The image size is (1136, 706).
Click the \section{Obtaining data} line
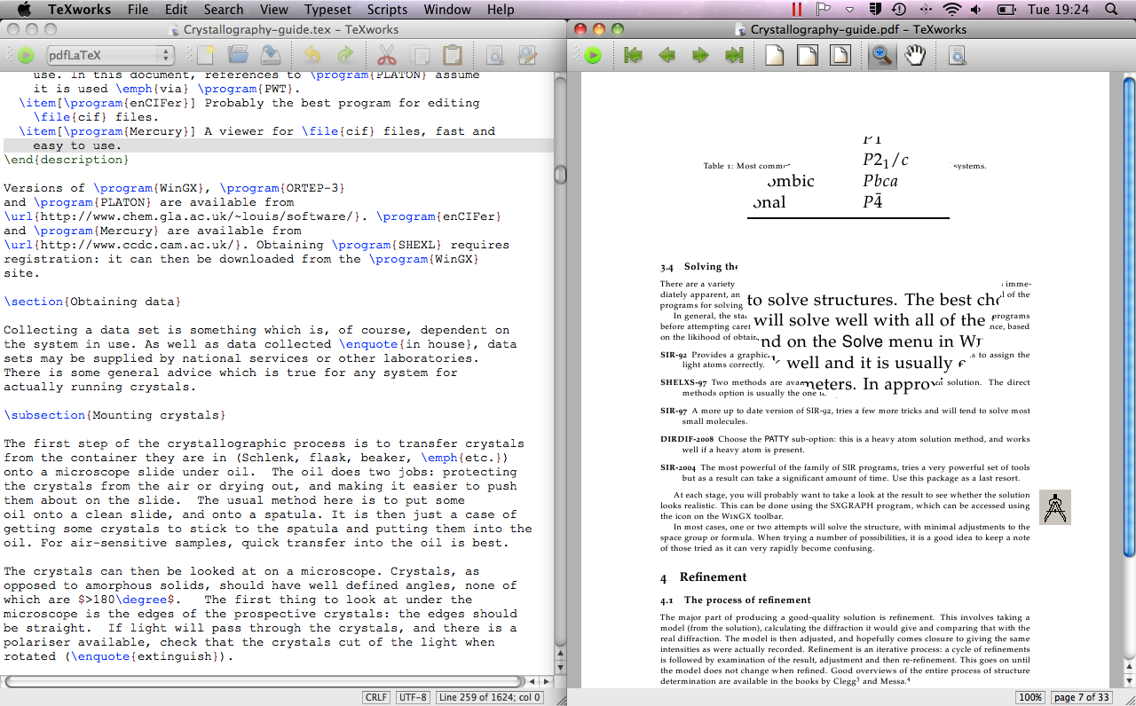(92, 302)
